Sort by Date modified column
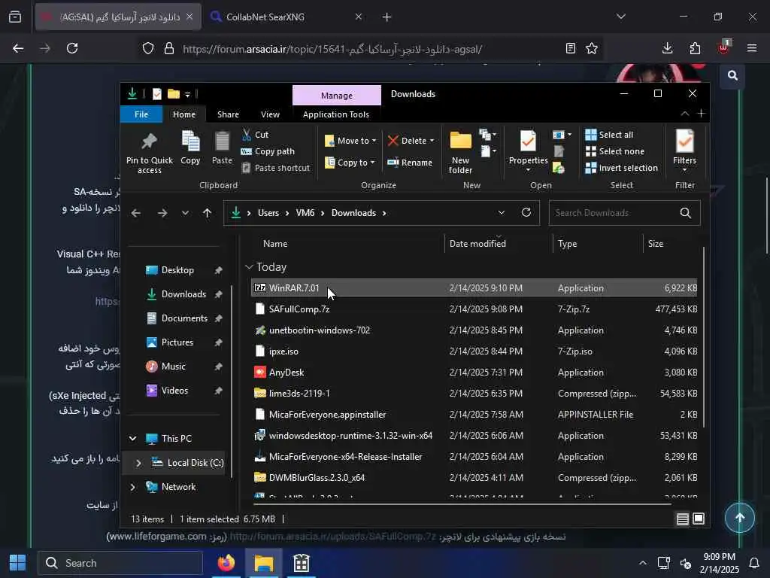Screen dimensions: 770x578 click(477, 243)
